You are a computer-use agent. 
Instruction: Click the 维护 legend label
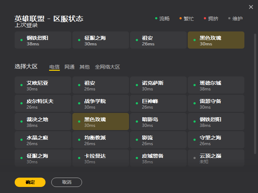[238, 19]
